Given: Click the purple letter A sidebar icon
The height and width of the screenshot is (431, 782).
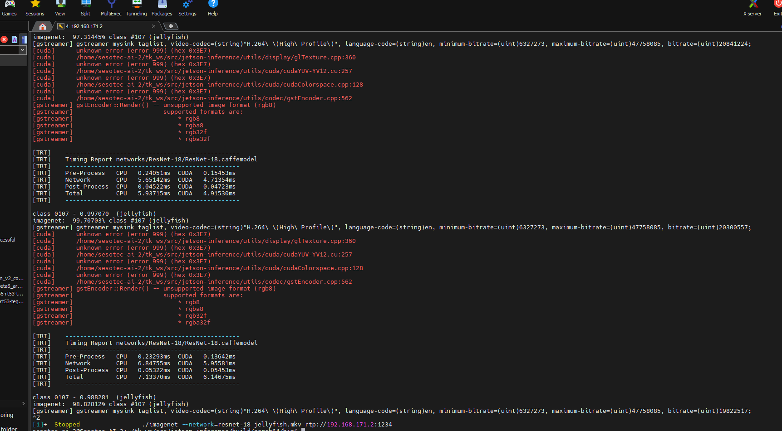Looking at the screenshot, I should coord(15,39).
